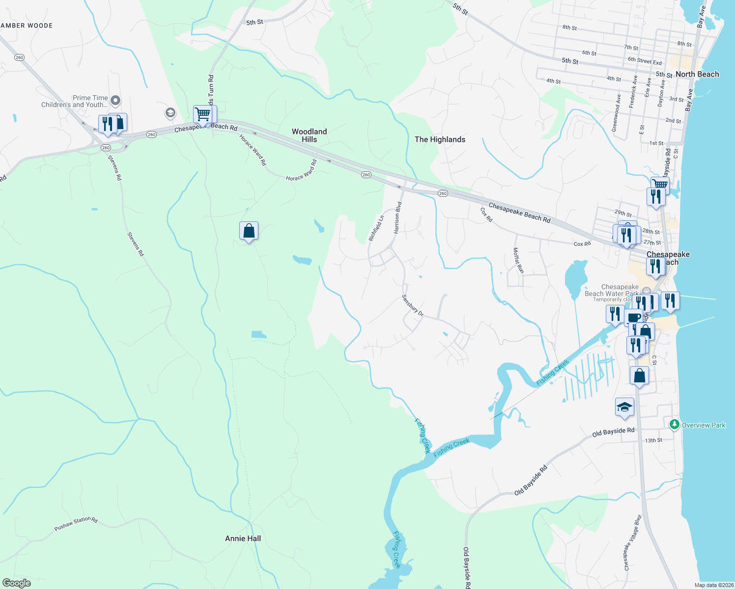This screenshot has height=589, width=735.
Task: Open the shopping bag marker near C St
Action: click(639, 375)
